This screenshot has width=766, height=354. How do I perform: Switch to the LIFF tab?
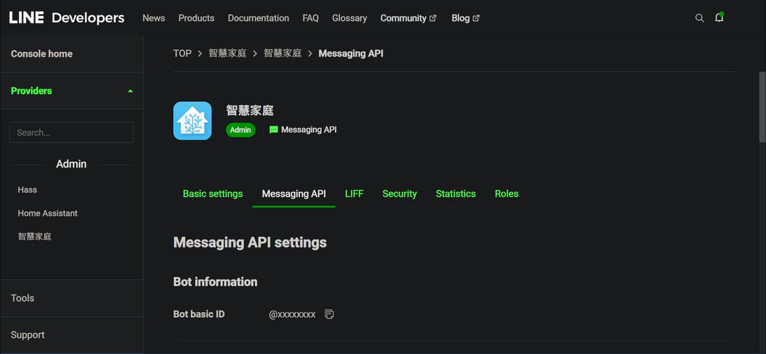354,193
